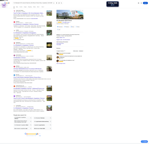Select the All search tab
The height and width of the screenshot is (144, 150).
pyautogui.click(x=14, y=7)
